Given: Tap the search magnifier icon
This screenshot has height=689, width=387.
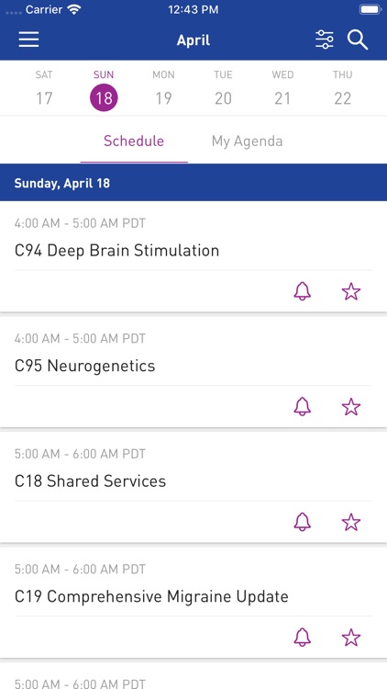Looking at the screenshot, I should click(x=358, y=40).
